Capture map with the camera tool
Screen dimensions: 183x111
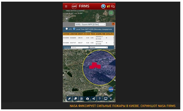tap(87, 99)
